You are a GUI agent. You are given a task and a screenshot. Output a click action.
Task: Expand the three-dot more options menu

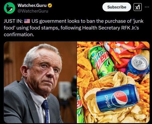(147, 7)
